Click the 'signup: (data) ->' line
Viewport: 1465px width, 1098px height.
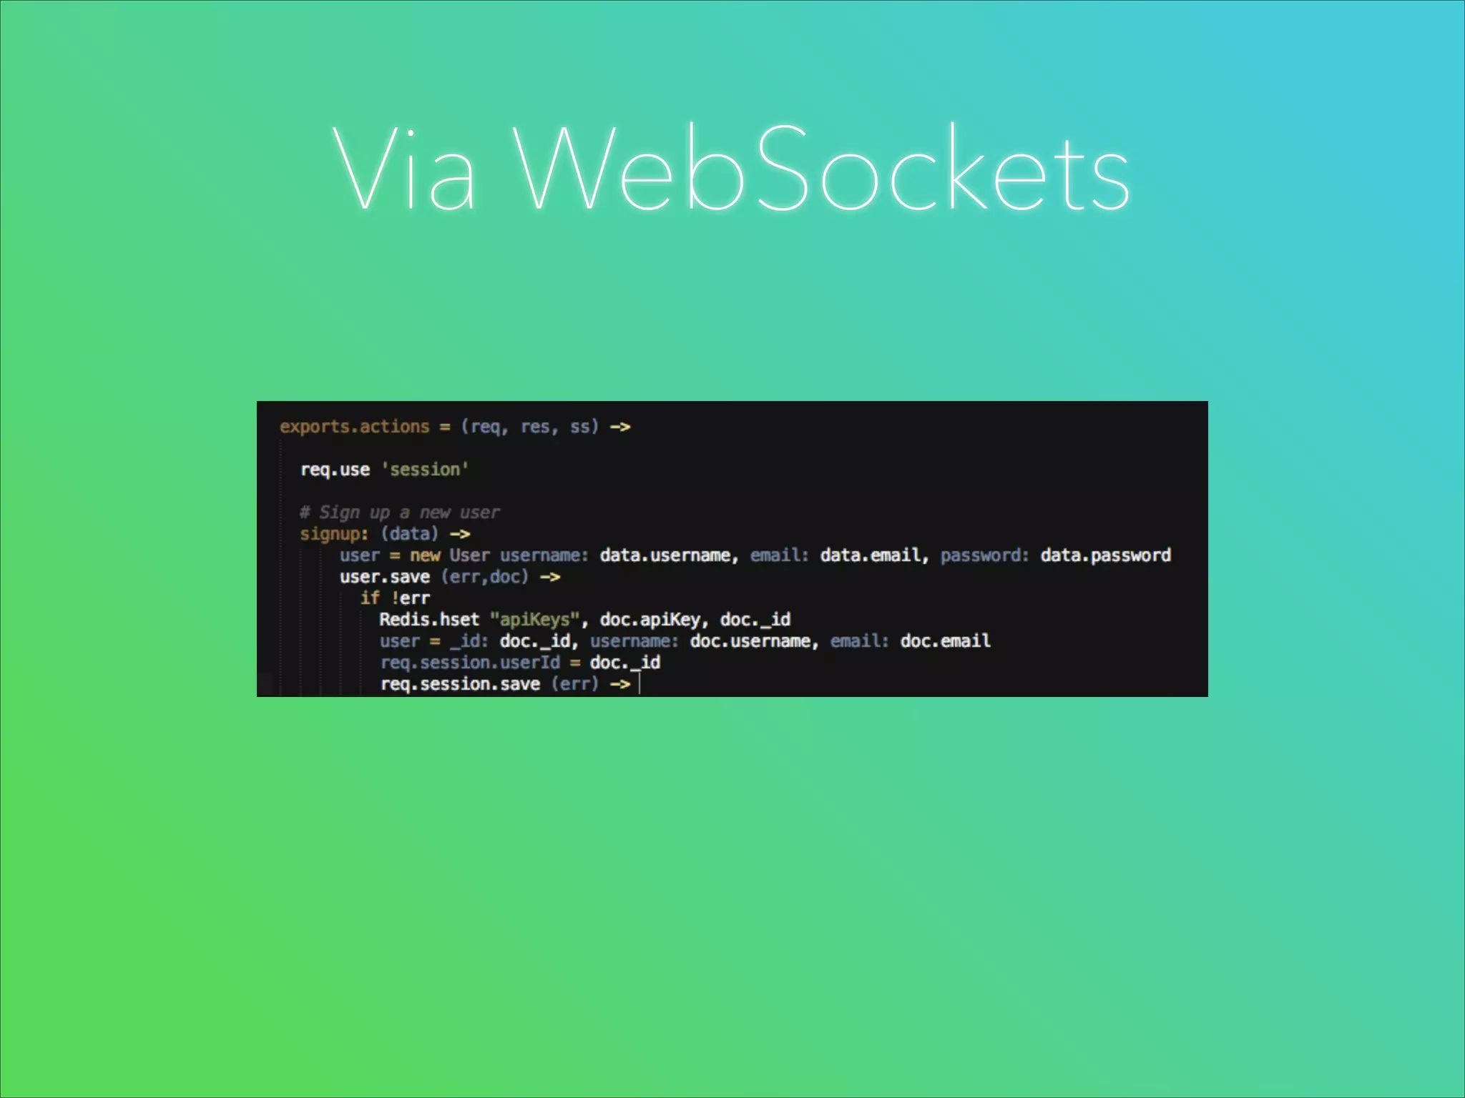click(385, 534)
